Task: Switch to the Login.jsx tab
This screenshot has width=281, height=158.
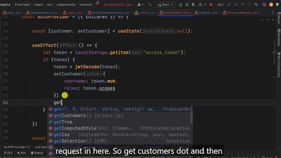Action: (72, 13)
